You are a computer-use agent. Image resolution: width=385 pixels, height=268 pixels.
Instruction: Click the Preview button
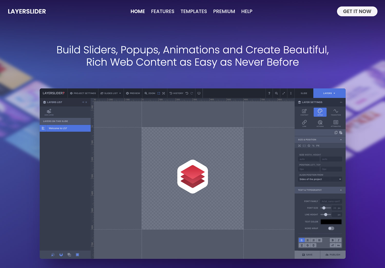(x=133, y=93)
